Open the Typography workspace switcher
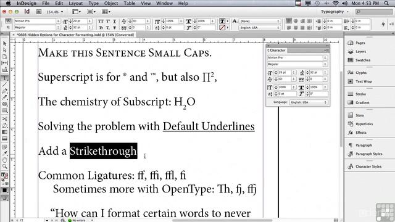Image resolution: width=395 pixels, height=222 pixels. pyautogui.click(x=335, y=12)
